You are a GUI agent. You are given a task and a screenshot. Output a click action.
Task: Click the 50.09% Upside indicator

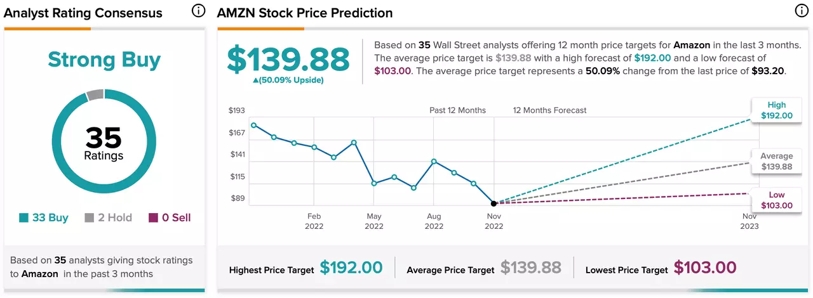coord(288,80)
